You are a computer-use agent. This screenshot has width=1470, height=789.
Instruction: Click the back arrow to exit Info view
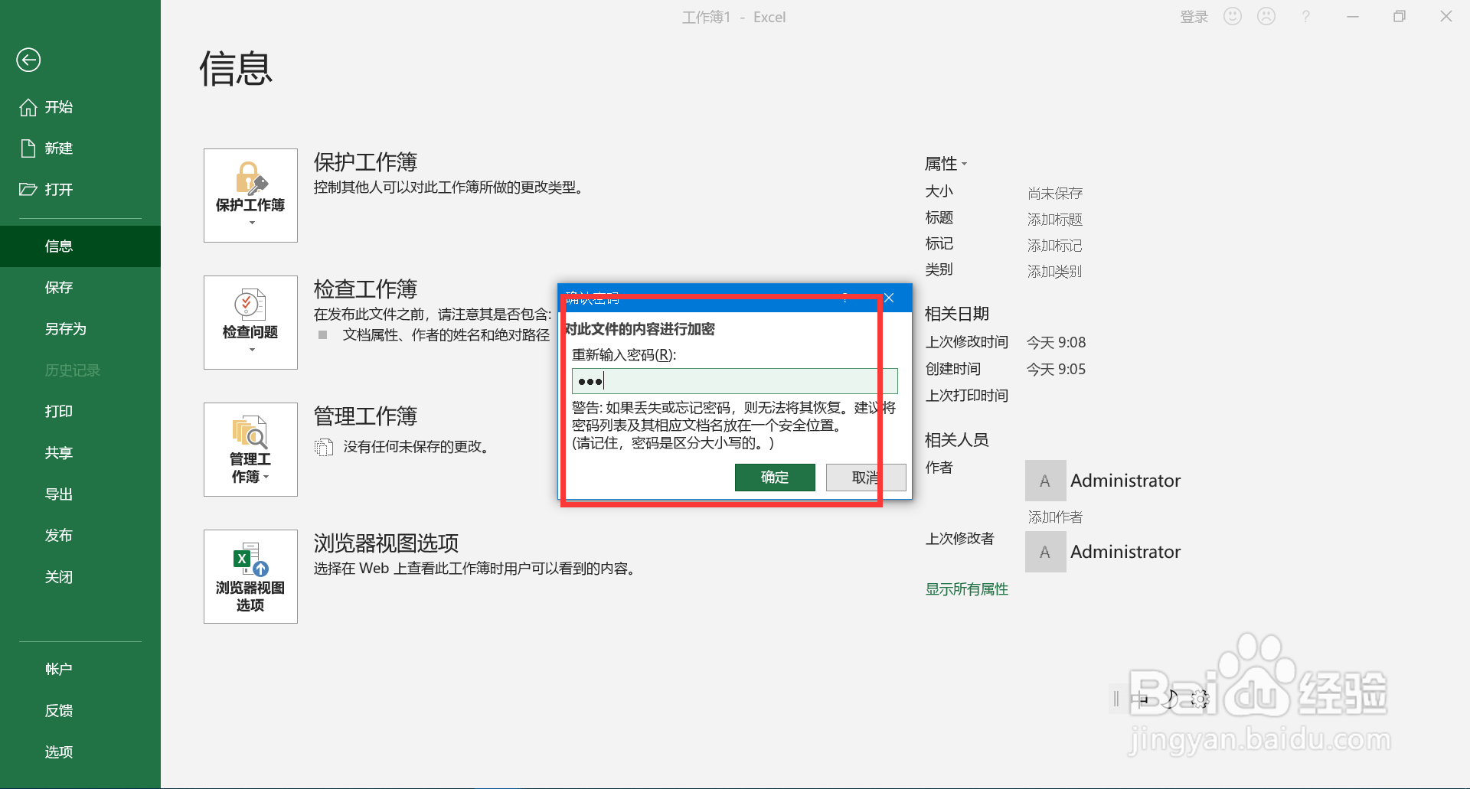(x=28, y=60)
